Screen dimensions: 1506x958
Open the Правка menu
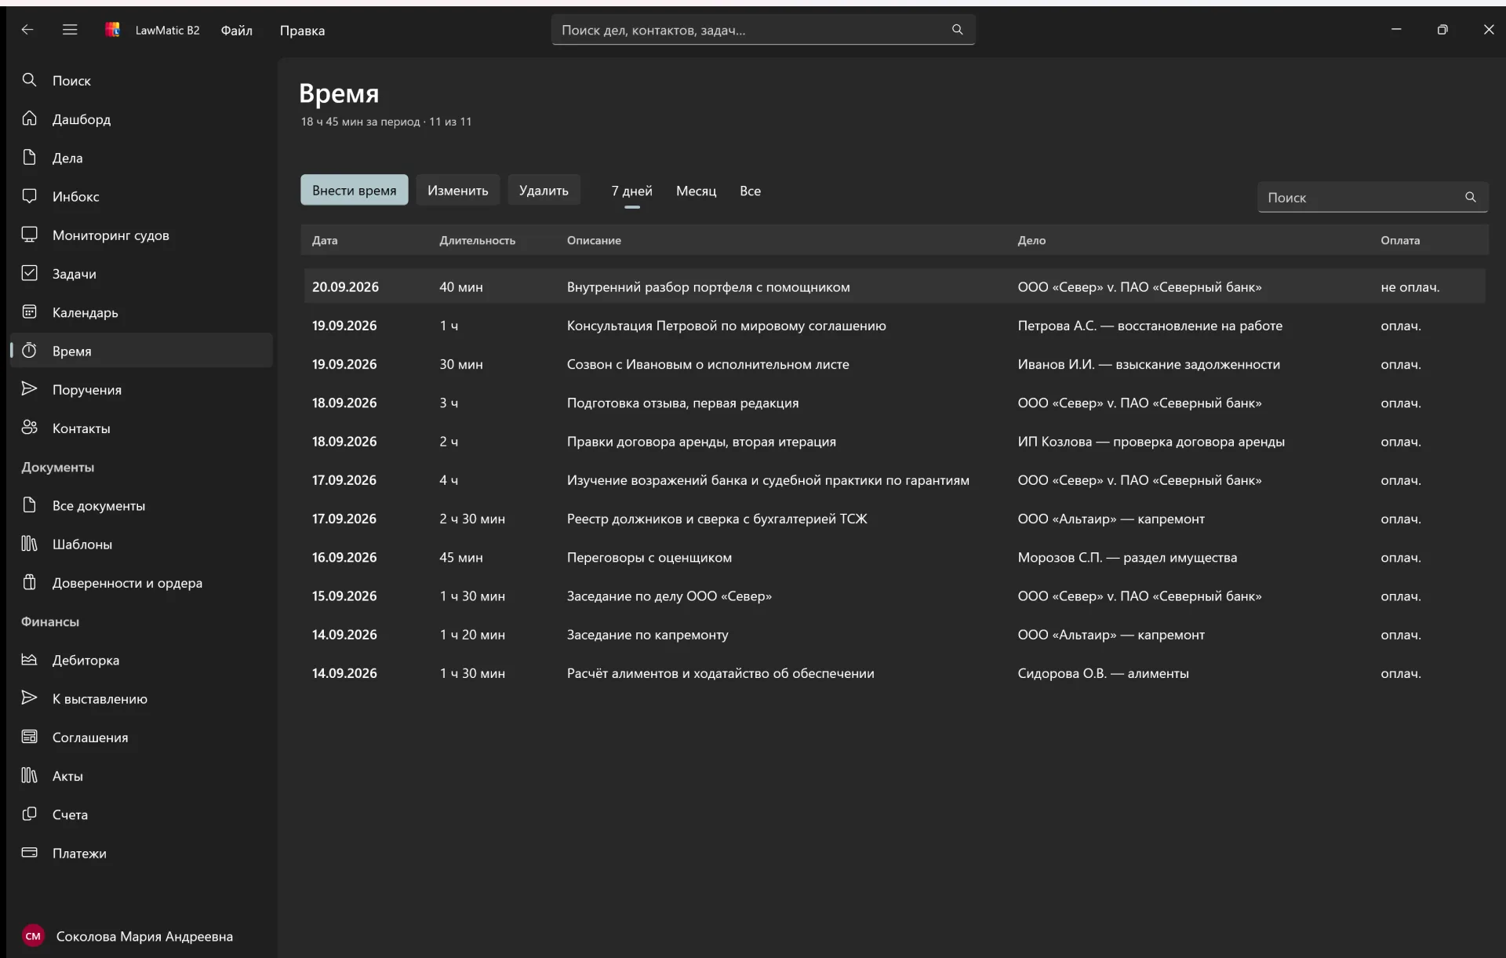[x=302, y=31]
